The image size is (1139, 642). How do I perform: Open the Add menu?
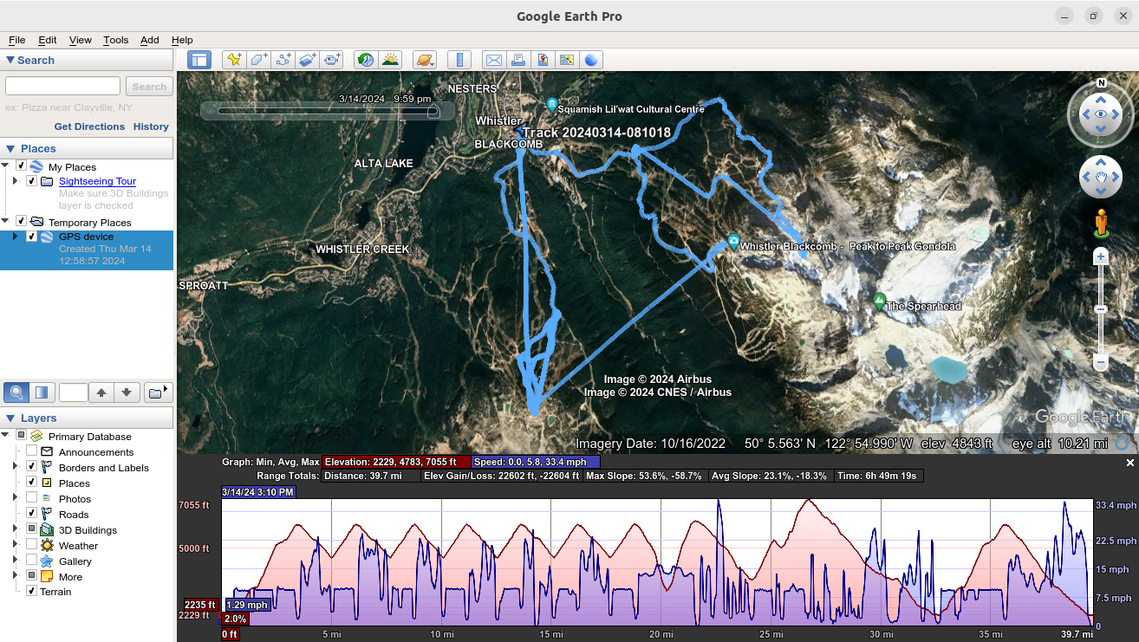coord(150,40)
